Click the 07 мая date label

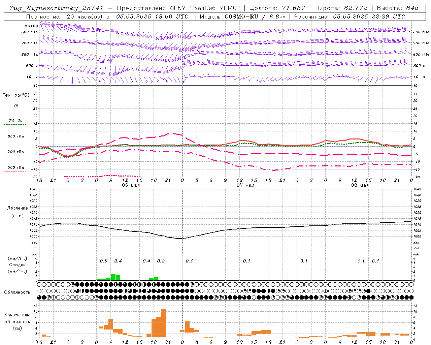[x=245, y=185]
